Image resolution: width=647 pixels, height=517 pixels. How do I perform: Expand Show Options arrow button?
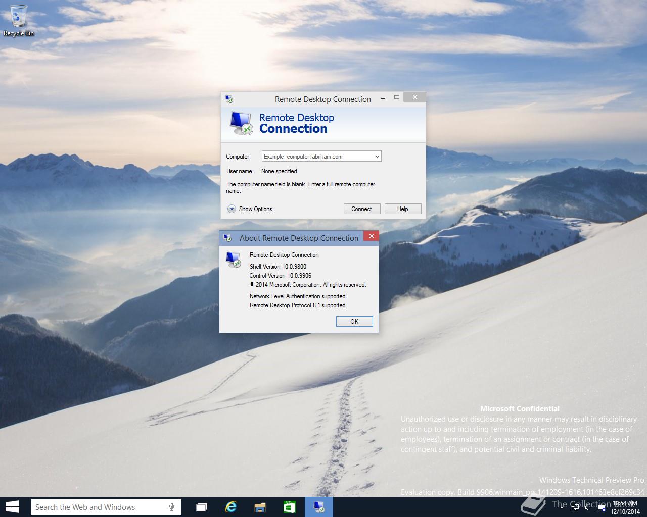click(x=232, y=209)
